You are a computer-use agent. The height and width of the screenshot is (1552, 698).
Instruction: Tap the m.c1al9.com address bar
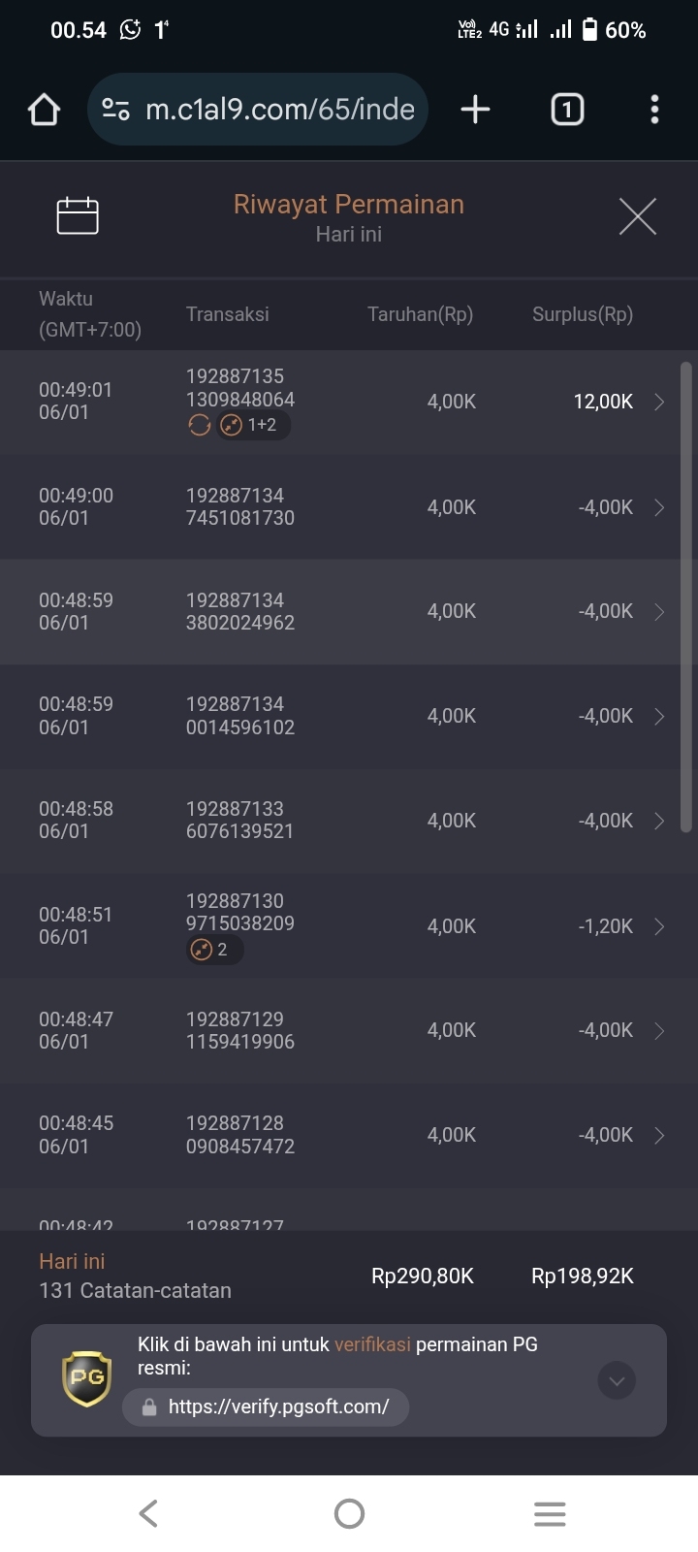pos(258,110)
